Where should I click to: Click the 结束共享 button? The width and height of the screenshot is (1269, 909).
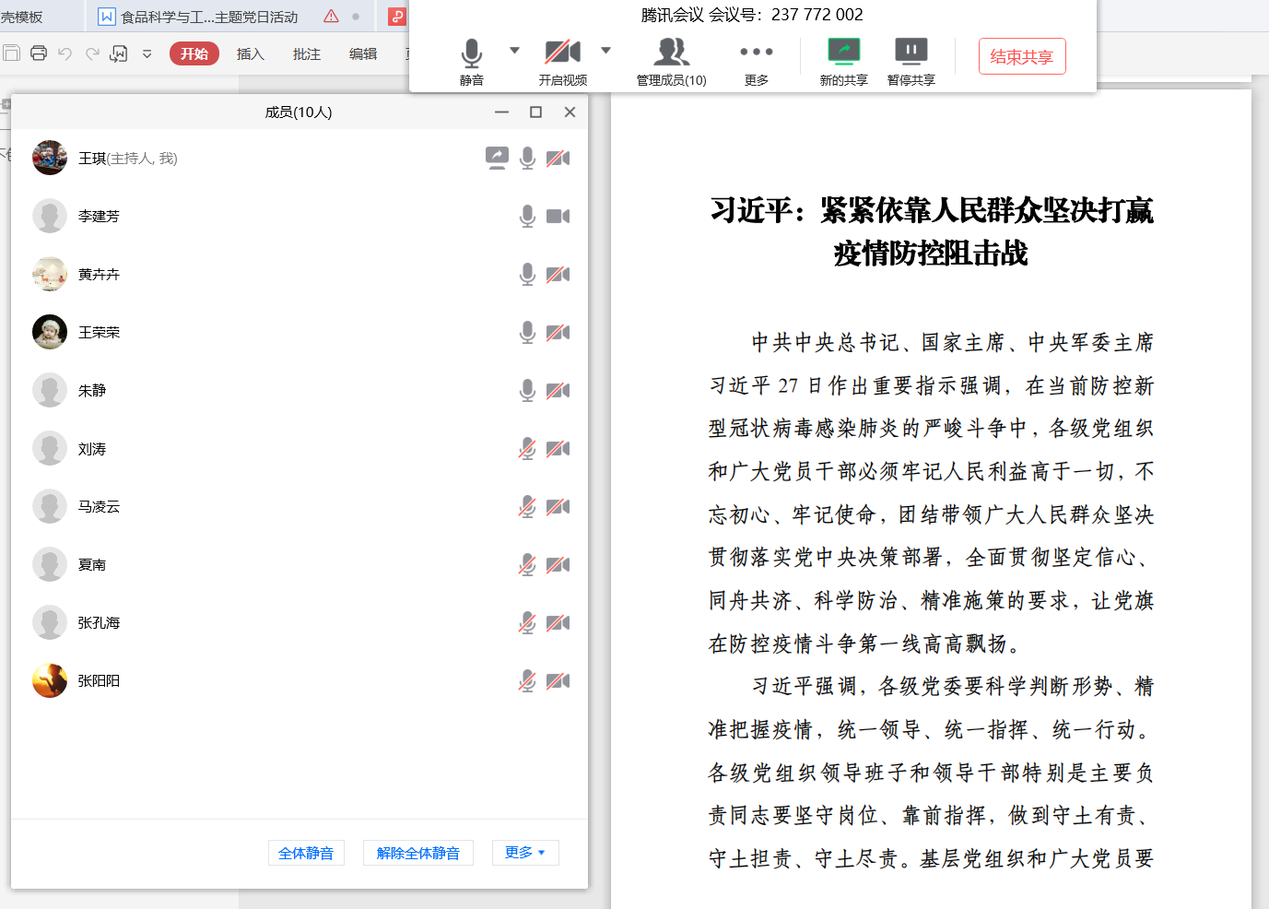(x=1021, y=56)
